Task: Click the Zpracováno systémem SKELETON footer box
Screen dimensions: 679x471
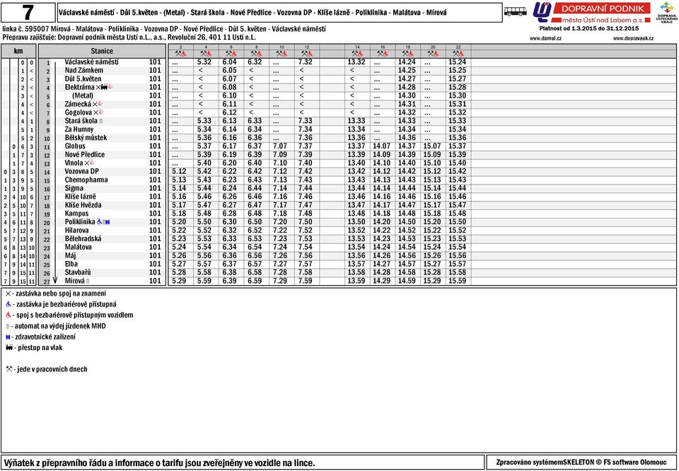Action: point(581,463)
